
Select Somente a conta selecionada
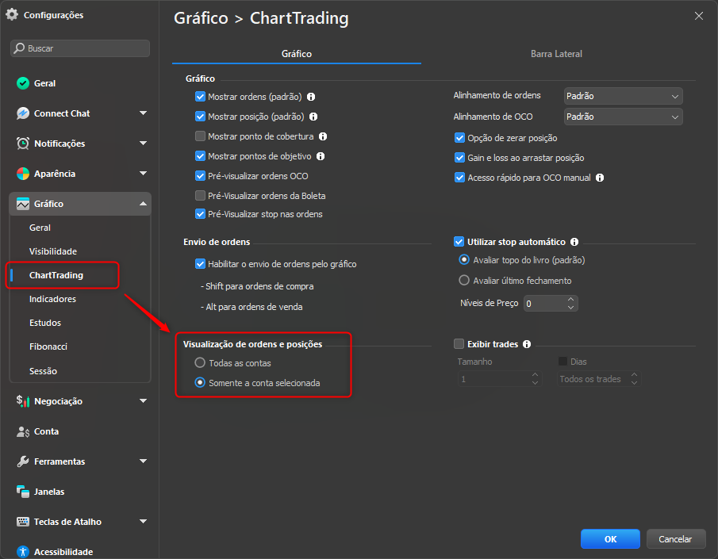pos(200,382)
